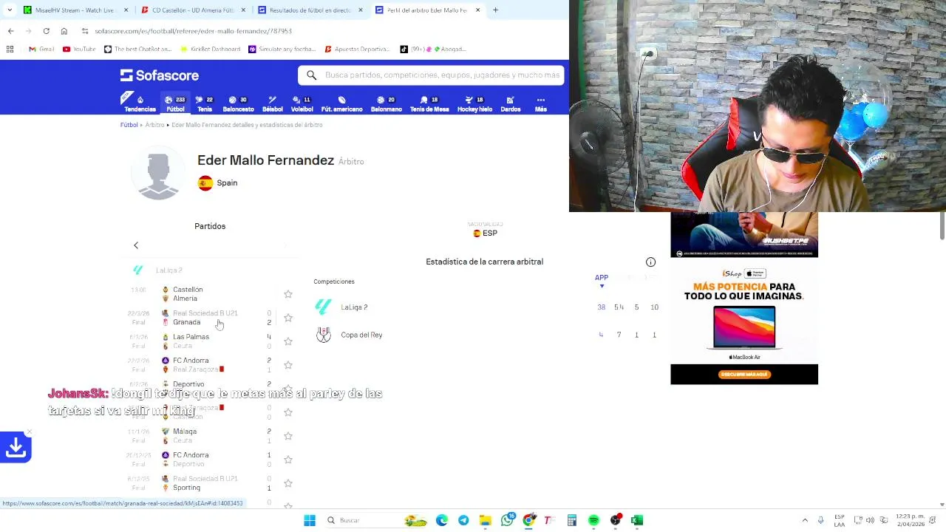Close the Perfil del árbitro tab
Screen dimensions: 946x532
point(477,10)
